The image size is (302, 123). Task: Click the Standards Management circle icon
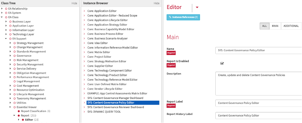15,51
